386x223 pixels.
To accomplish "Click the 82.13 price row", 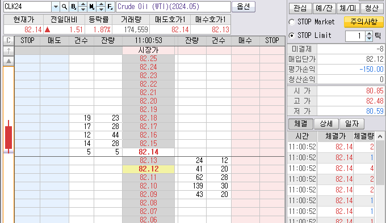I will 149,160.
